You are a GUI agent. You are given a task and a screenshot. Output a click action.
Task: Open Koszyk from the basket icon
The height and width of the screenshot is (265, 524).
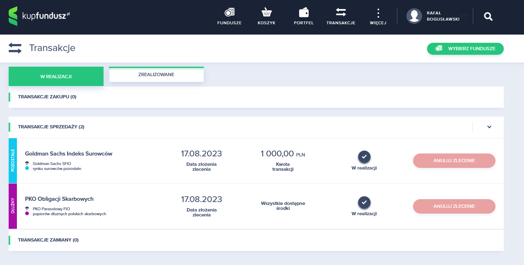click(267, 12)
